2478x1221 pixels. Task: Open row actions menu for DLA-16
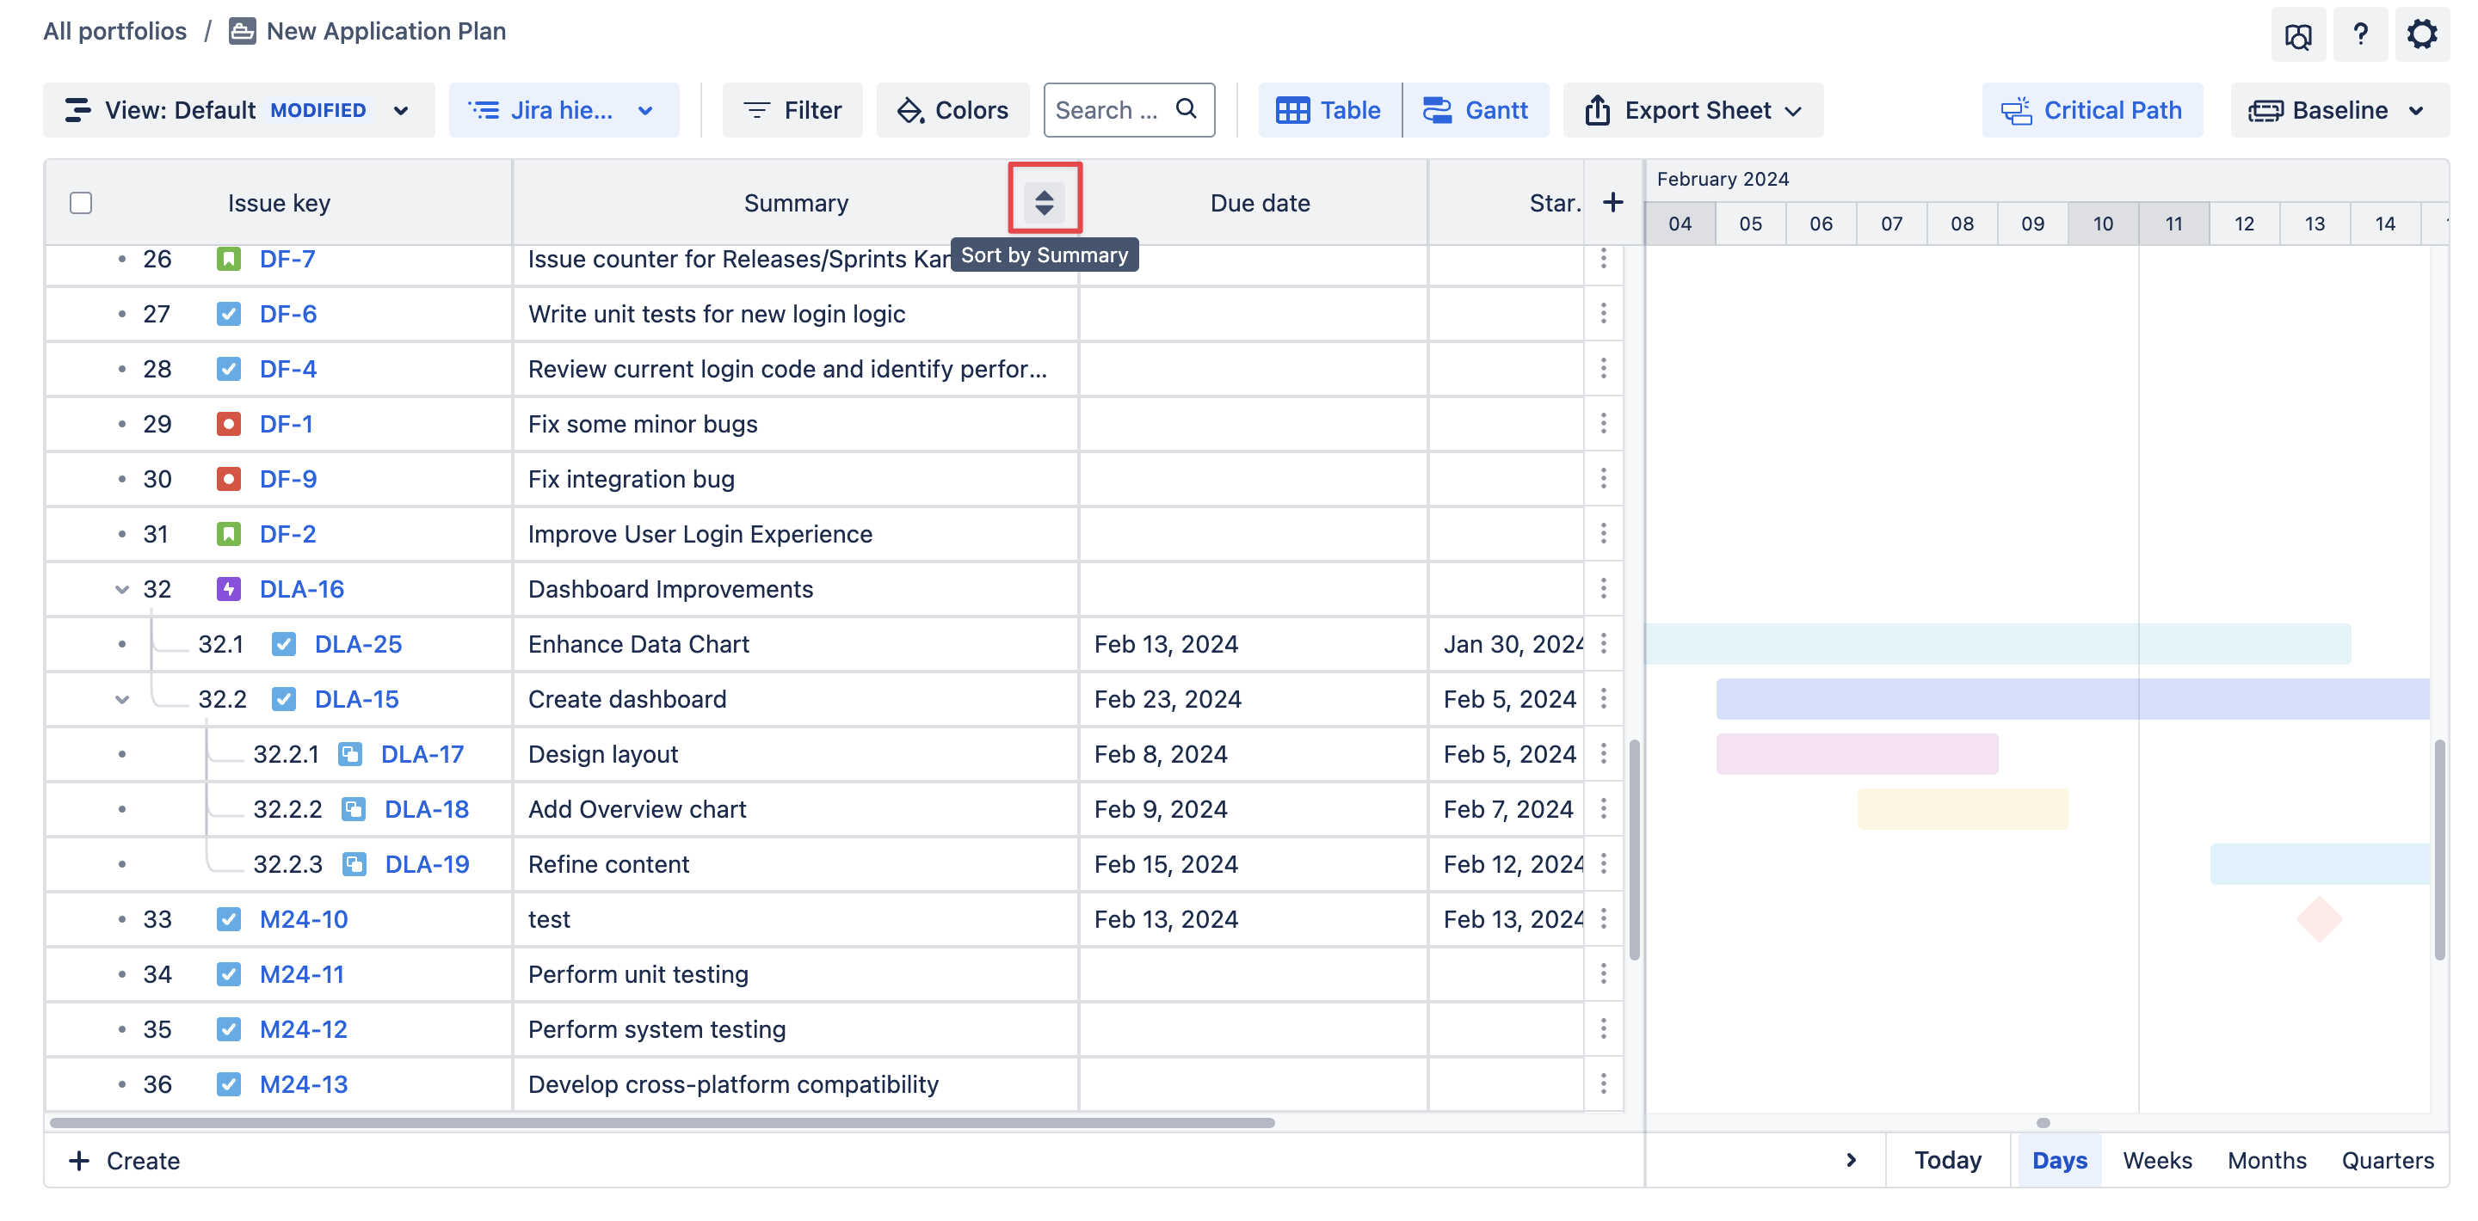coord(1603,588)
